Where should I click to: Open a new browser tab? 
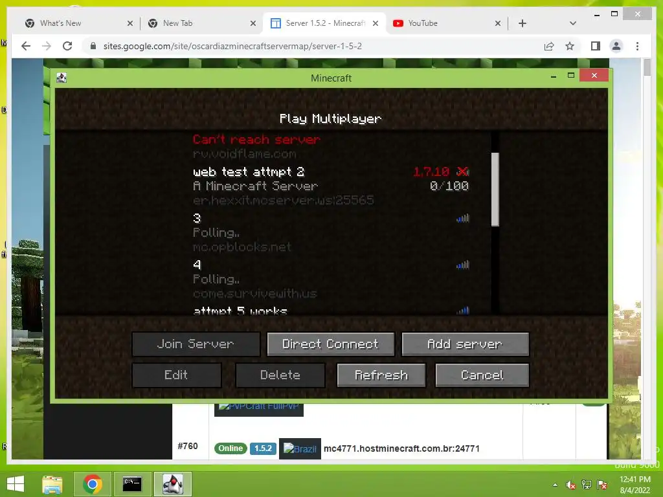point(523,23)
